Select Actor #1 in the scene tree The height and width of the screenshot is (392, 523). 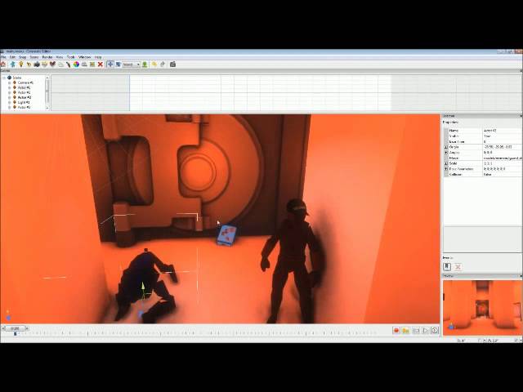click(24, 87)
